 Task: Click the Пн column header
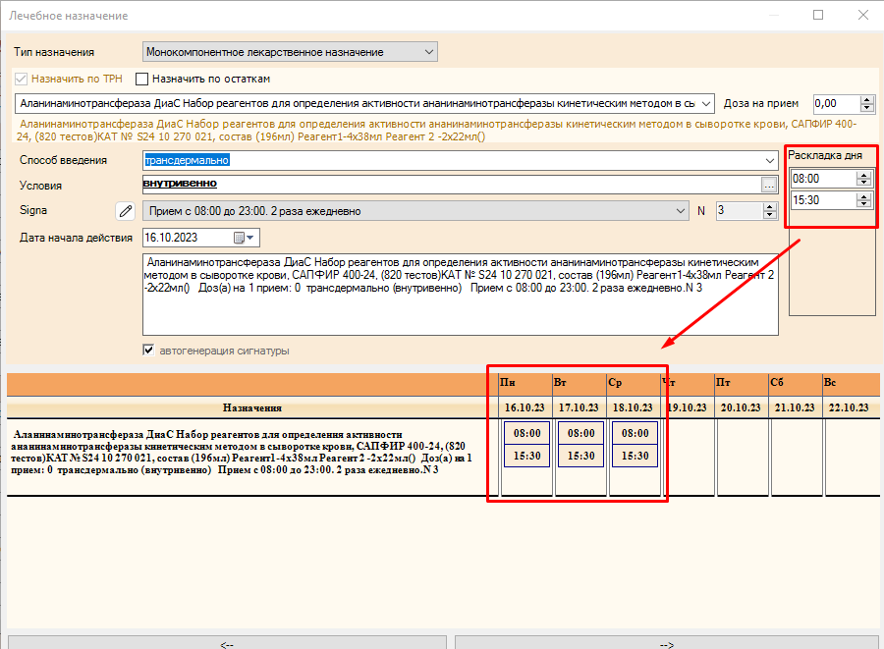(x=525, y=383)
